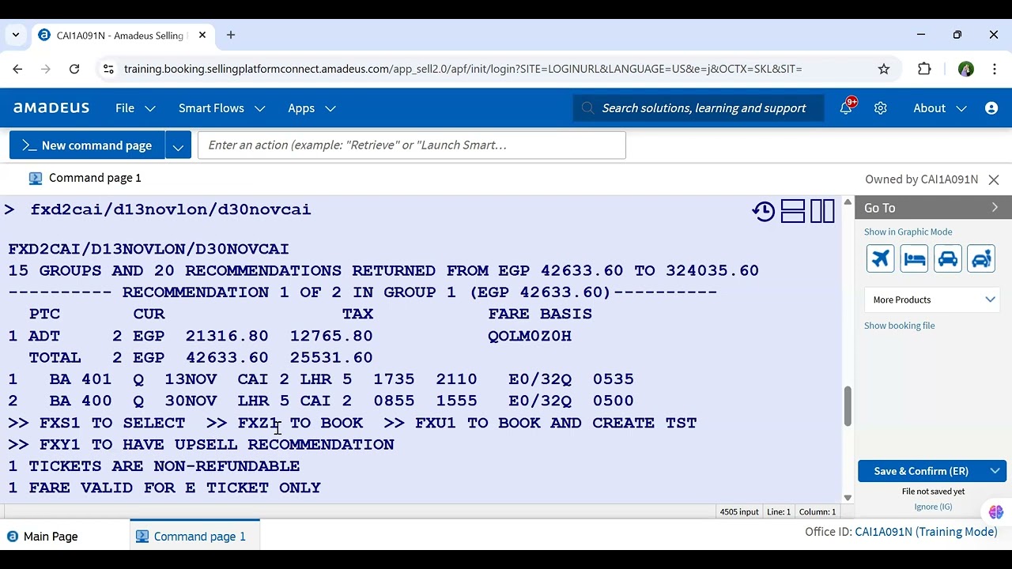
Task: Open Save & Confirm options arrow
Action: 995,471
